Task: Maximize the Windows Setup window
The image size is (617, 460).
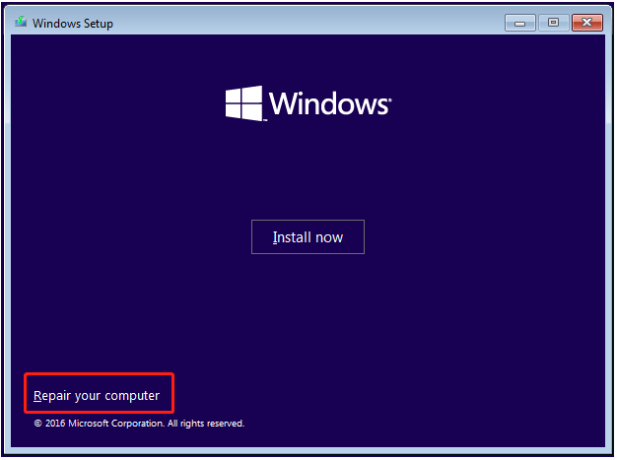Action: point(552,22)
